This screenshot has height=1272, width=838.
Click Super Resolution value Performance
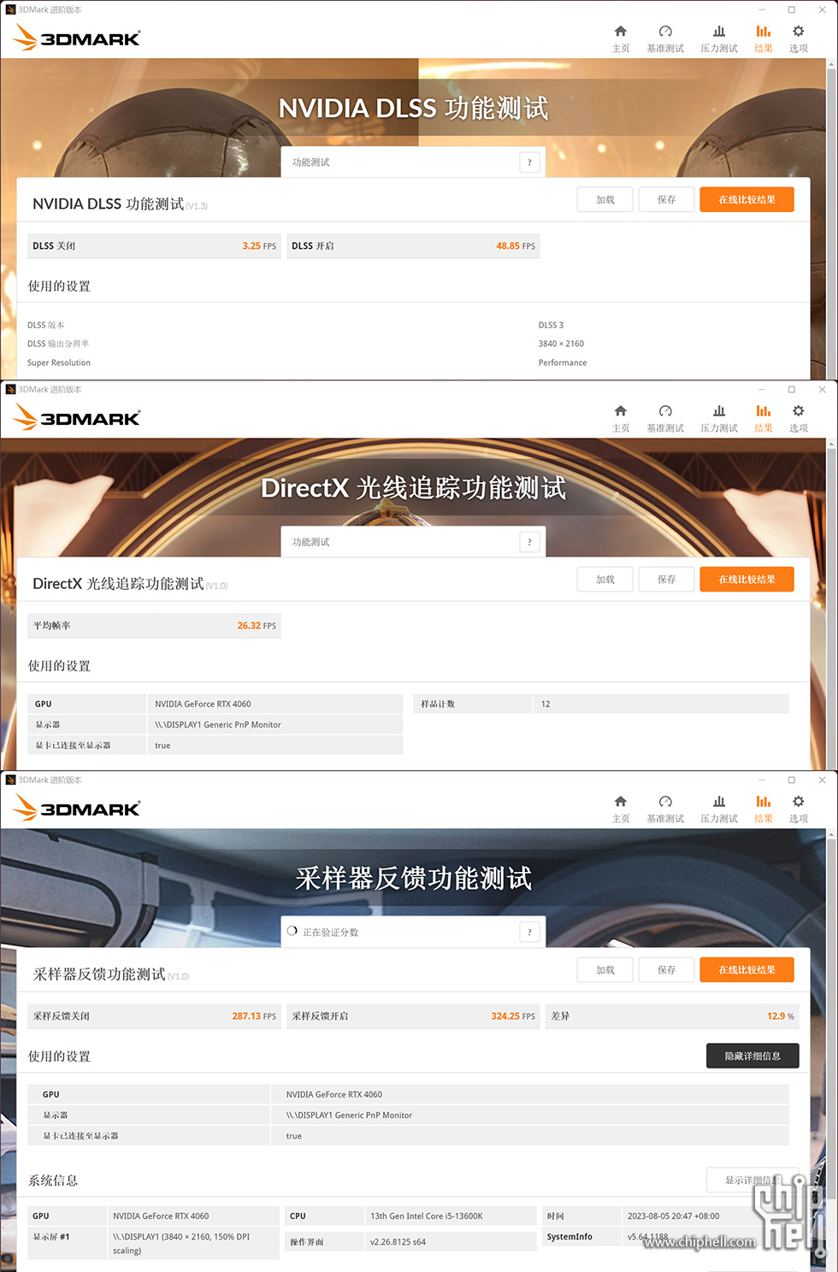563,362
